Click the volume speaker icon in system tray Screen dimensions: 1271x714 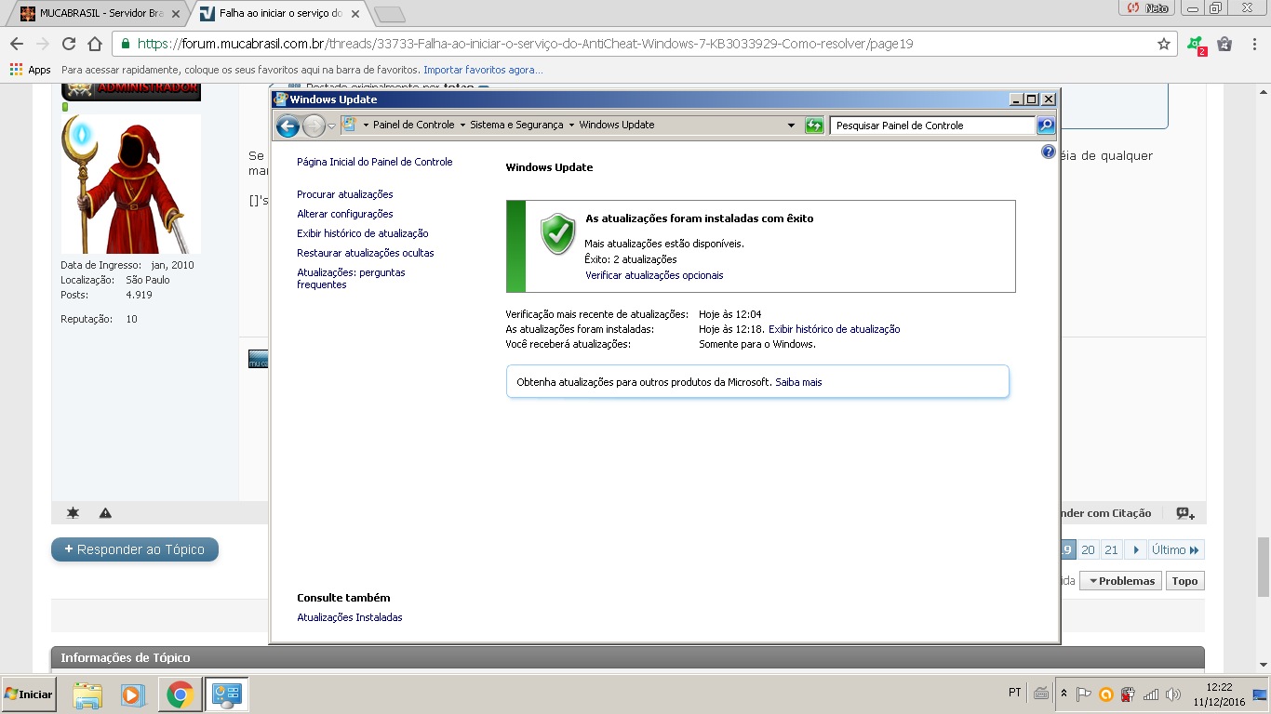(1173, 694)
